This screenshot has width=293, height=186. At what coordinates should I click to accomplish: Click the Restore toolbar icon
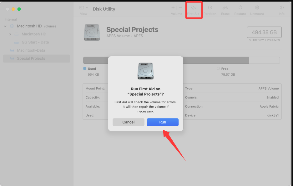[240, 8]
